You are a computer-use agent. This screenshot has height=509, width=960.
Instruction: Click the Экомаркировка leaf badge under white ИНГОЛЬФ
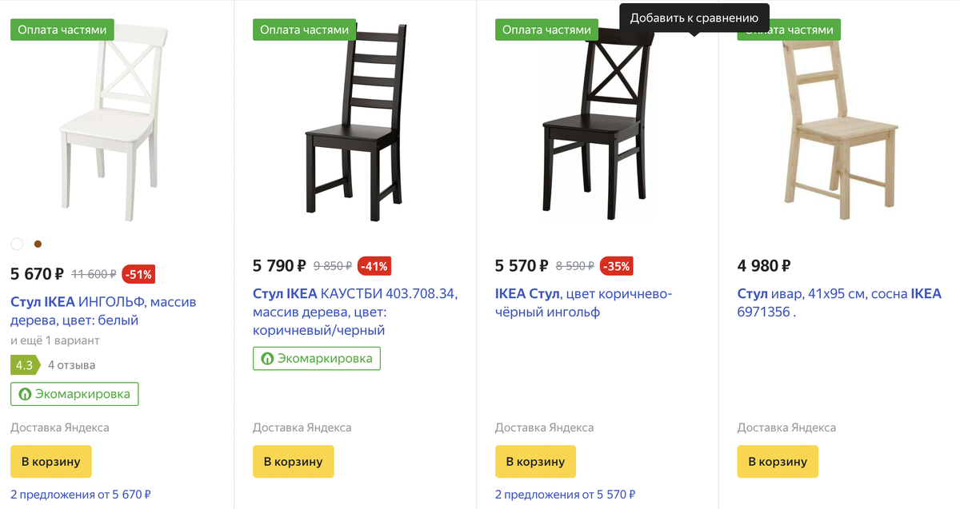74,394
